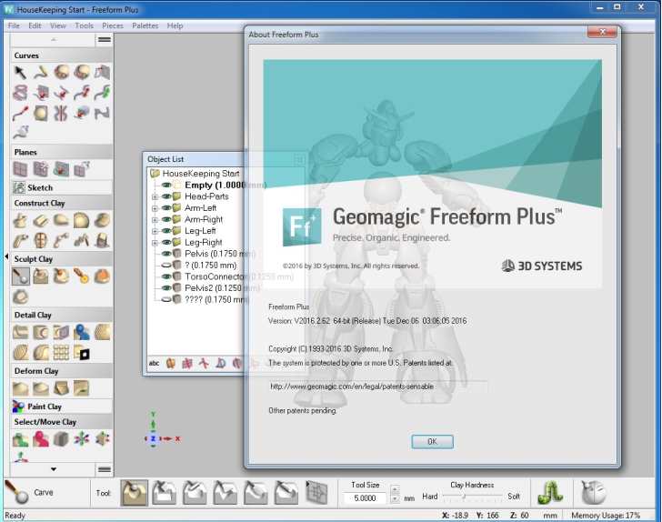Select the black-square mask tool in Detail Clay
This screenshot has height=522, width=662.
click(81, 353)
